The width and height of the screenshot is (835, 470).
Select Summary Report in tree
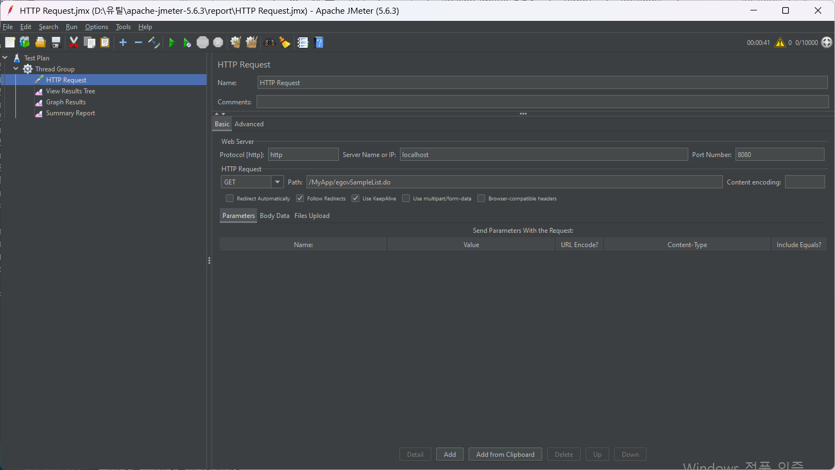(x=70, y=113)
